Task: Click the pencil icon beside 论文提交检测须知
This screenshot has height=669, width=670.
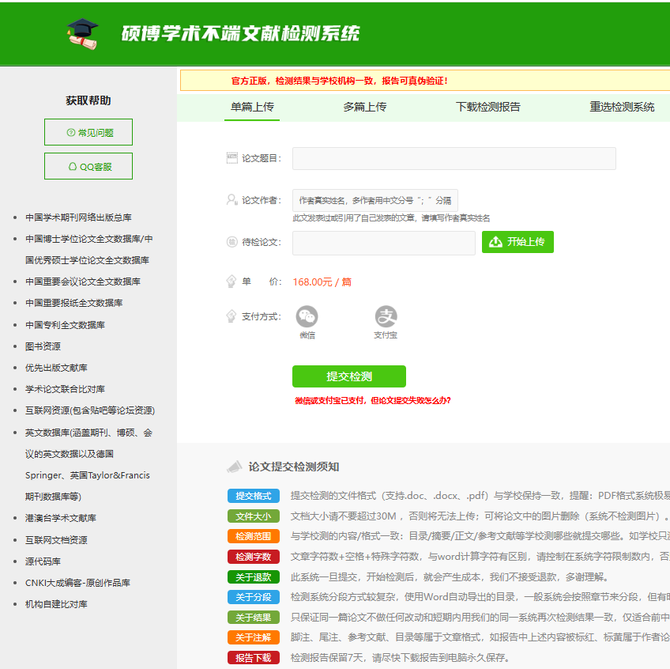Action: pos(235,466)
